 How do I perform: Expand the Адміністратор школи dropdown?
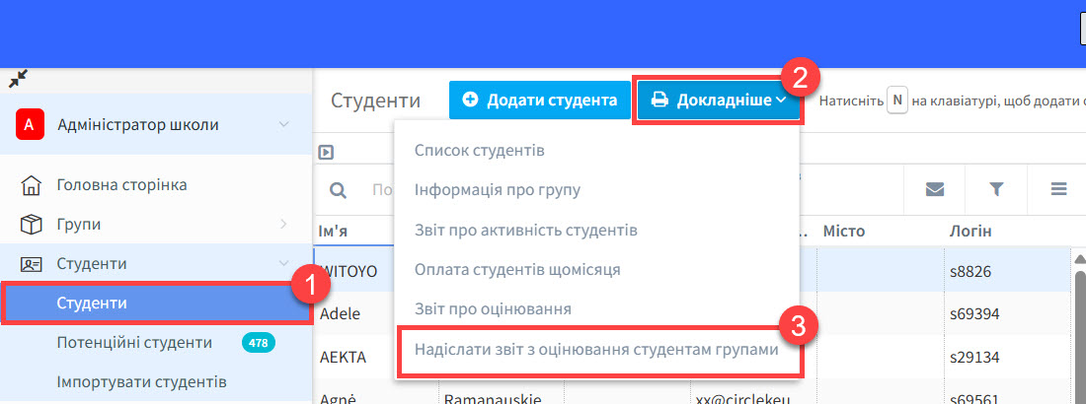click(x=283, y=124)
